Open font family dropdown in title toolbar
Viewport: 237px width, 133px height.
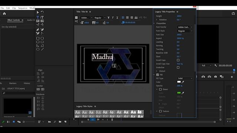(x=86, y=18)
